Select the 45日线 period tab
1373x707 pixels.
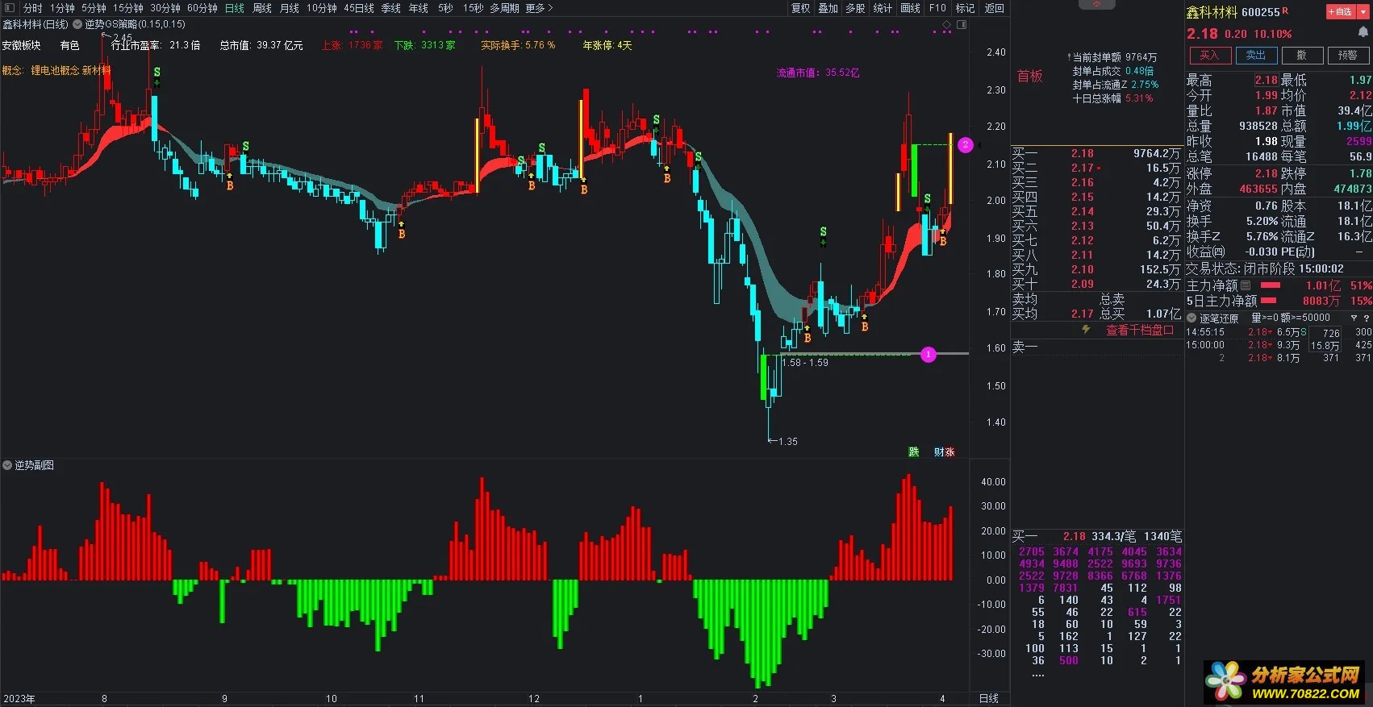[359, 8]
